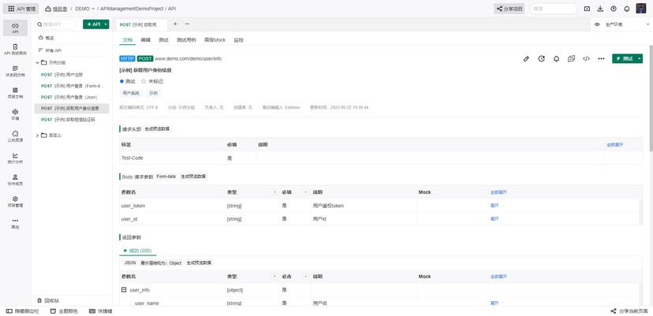Image resolution: width=653 pixels, height=316 pixels.
Task: Click the download icon in the top bar
Action: 600,9
